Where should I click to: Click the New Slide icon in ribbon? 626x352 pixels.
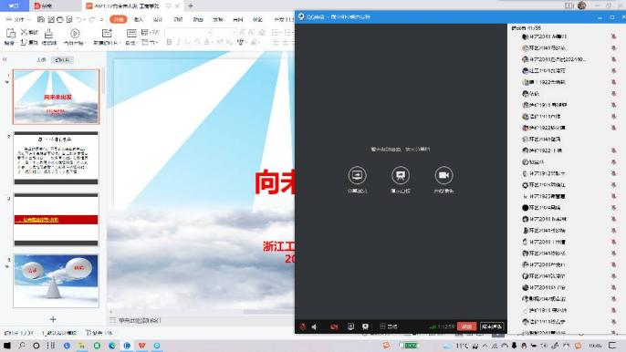point(107,33)
